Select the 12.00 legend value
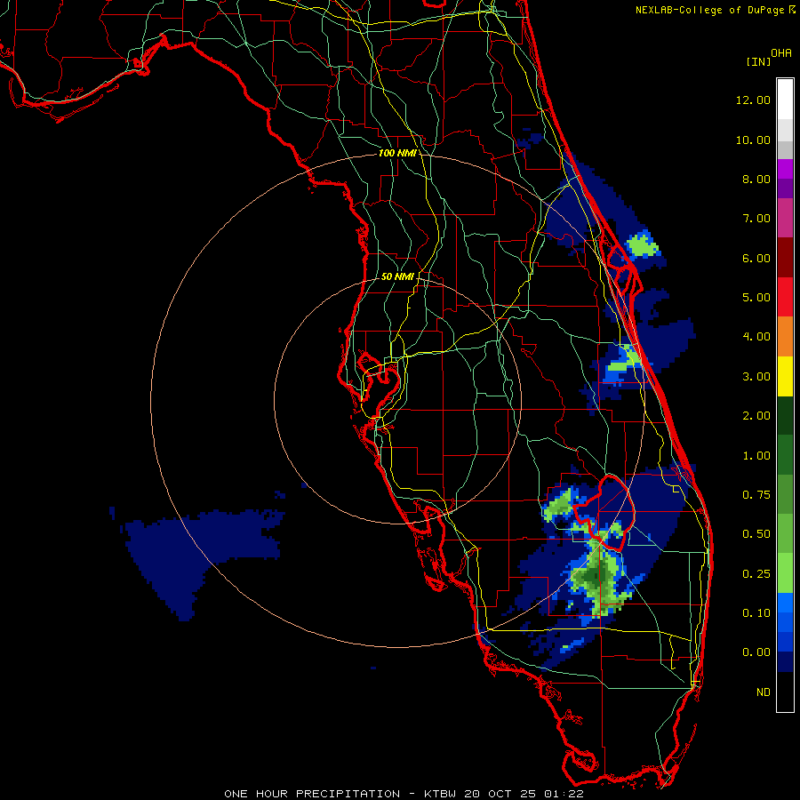This screenshot has height=800, width=800. click(x=753, y=100)
